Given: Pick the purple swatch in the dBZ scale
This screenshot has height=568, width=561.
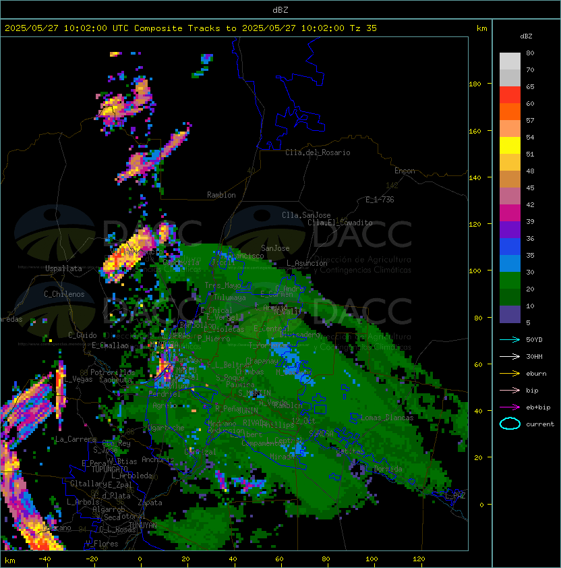Looking at the screenshot, I should (x=510, y=229).
